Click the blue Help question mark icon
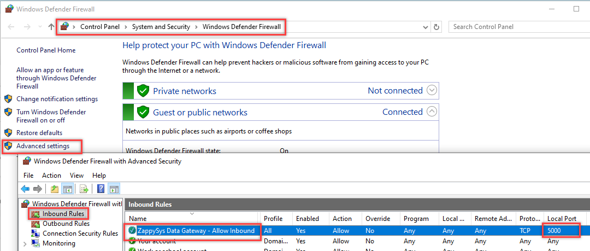The image size is (590, 251). tap(101, 189)
